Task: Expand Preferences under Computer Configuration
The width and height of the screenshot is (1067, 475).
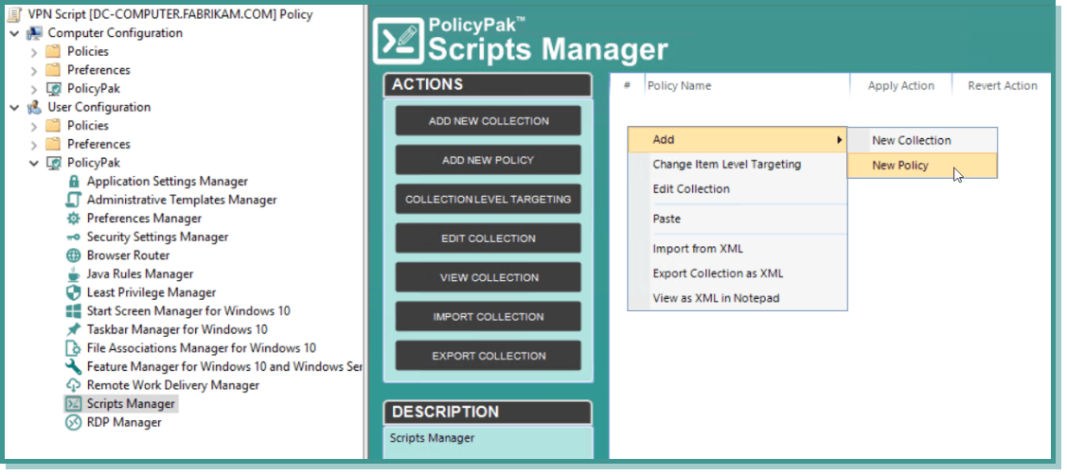Action: pos(34,70)
